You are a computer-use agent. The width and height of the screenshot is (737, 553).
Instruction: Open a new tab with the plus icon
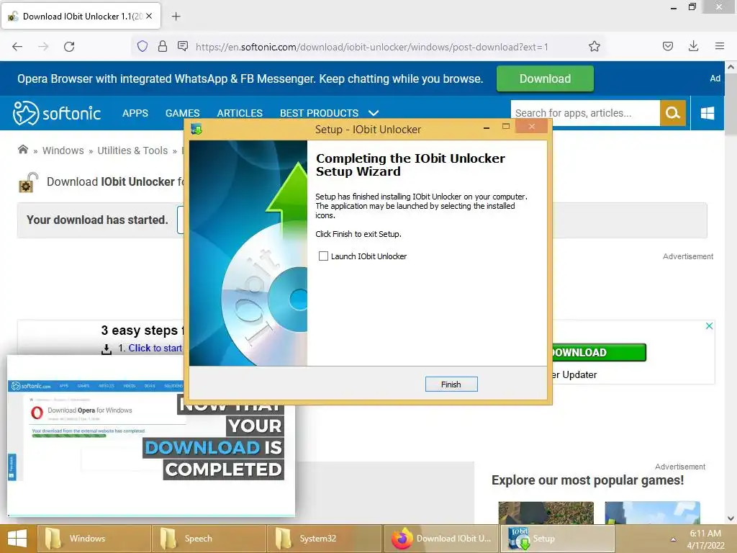pyautogui.click(x=176, y=17)
